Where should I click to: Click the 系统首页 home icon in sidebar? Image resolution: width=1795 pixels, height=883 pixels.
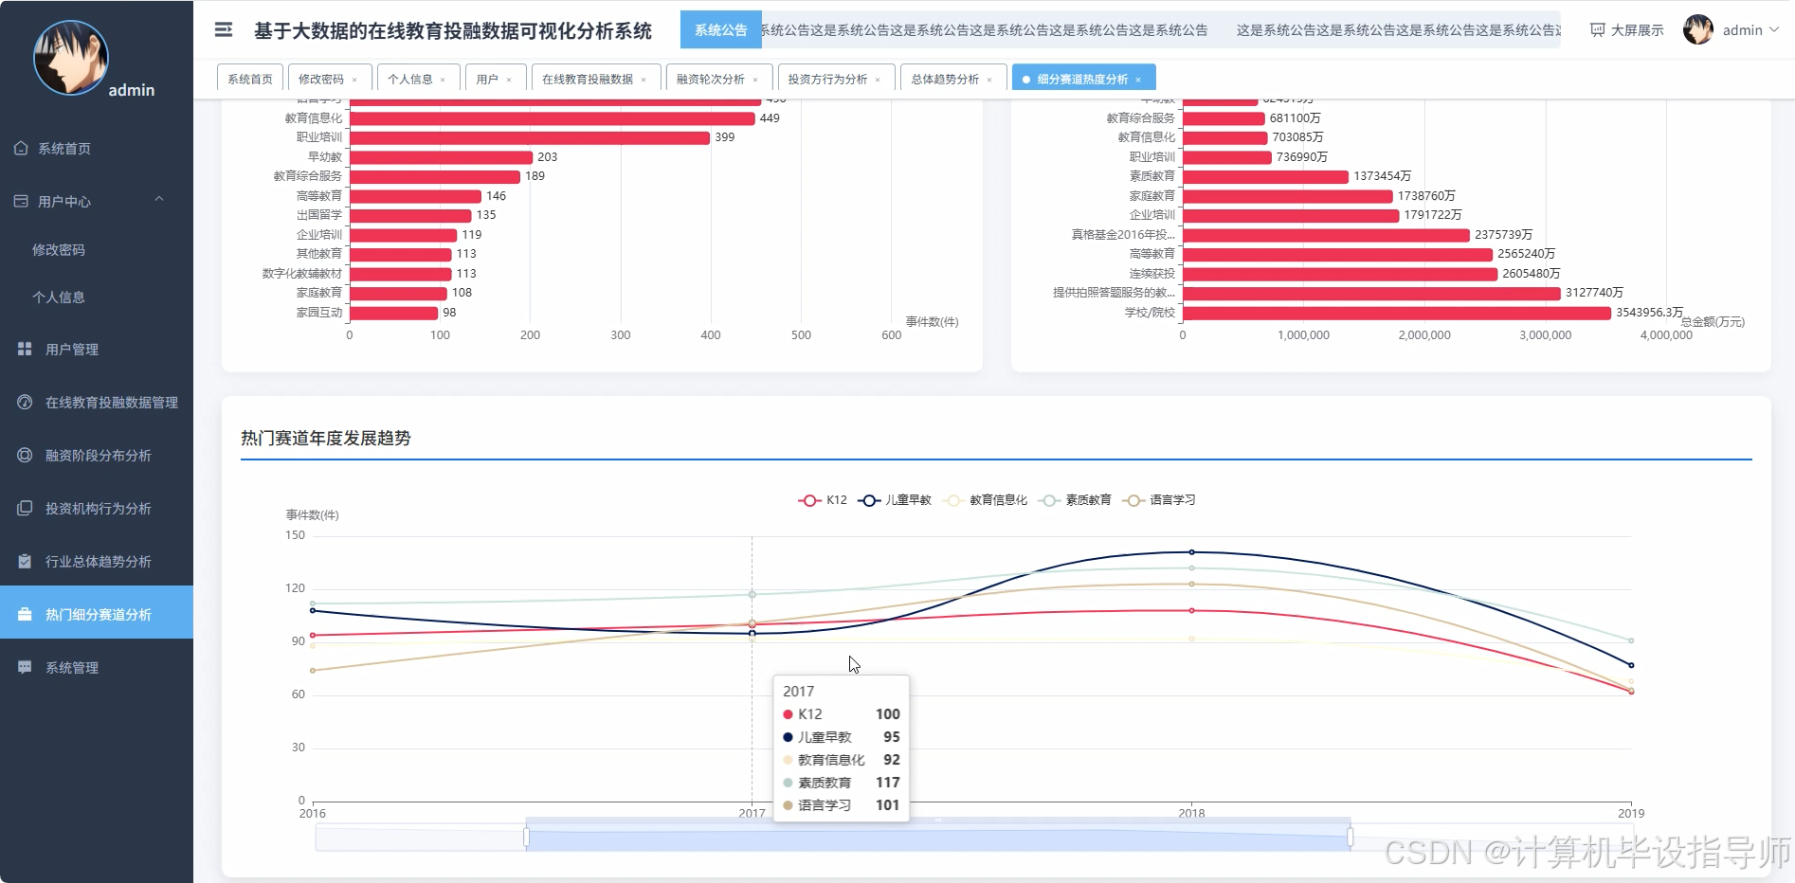[x=21, y=149]
